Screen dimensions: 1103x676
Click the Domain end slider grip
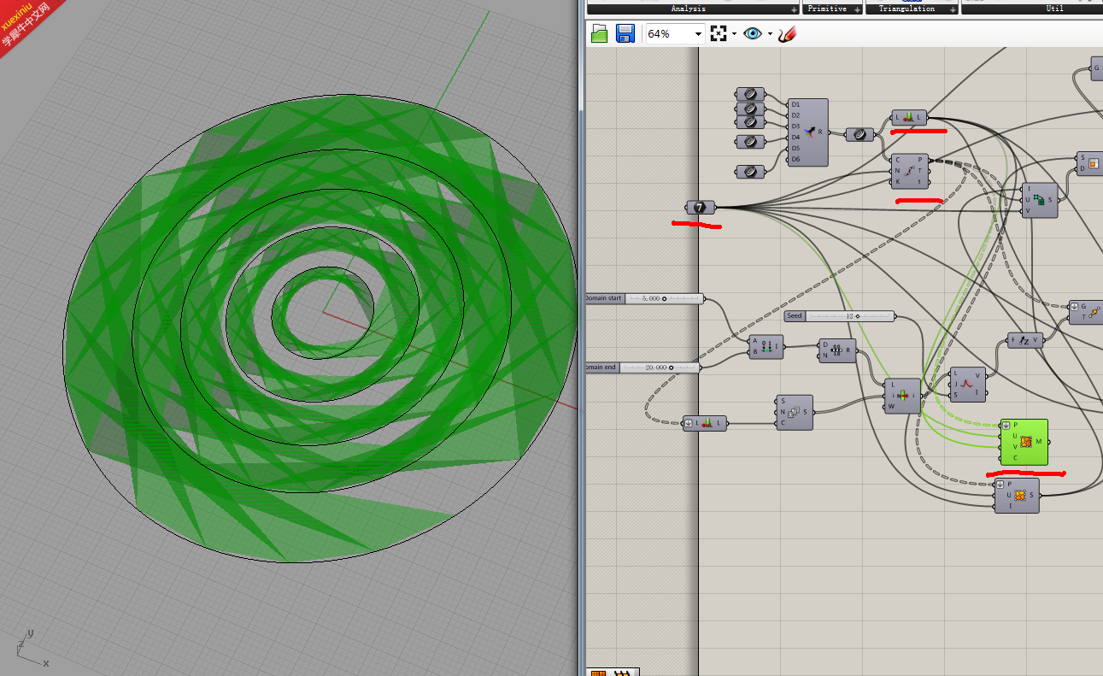coord(671,367)
